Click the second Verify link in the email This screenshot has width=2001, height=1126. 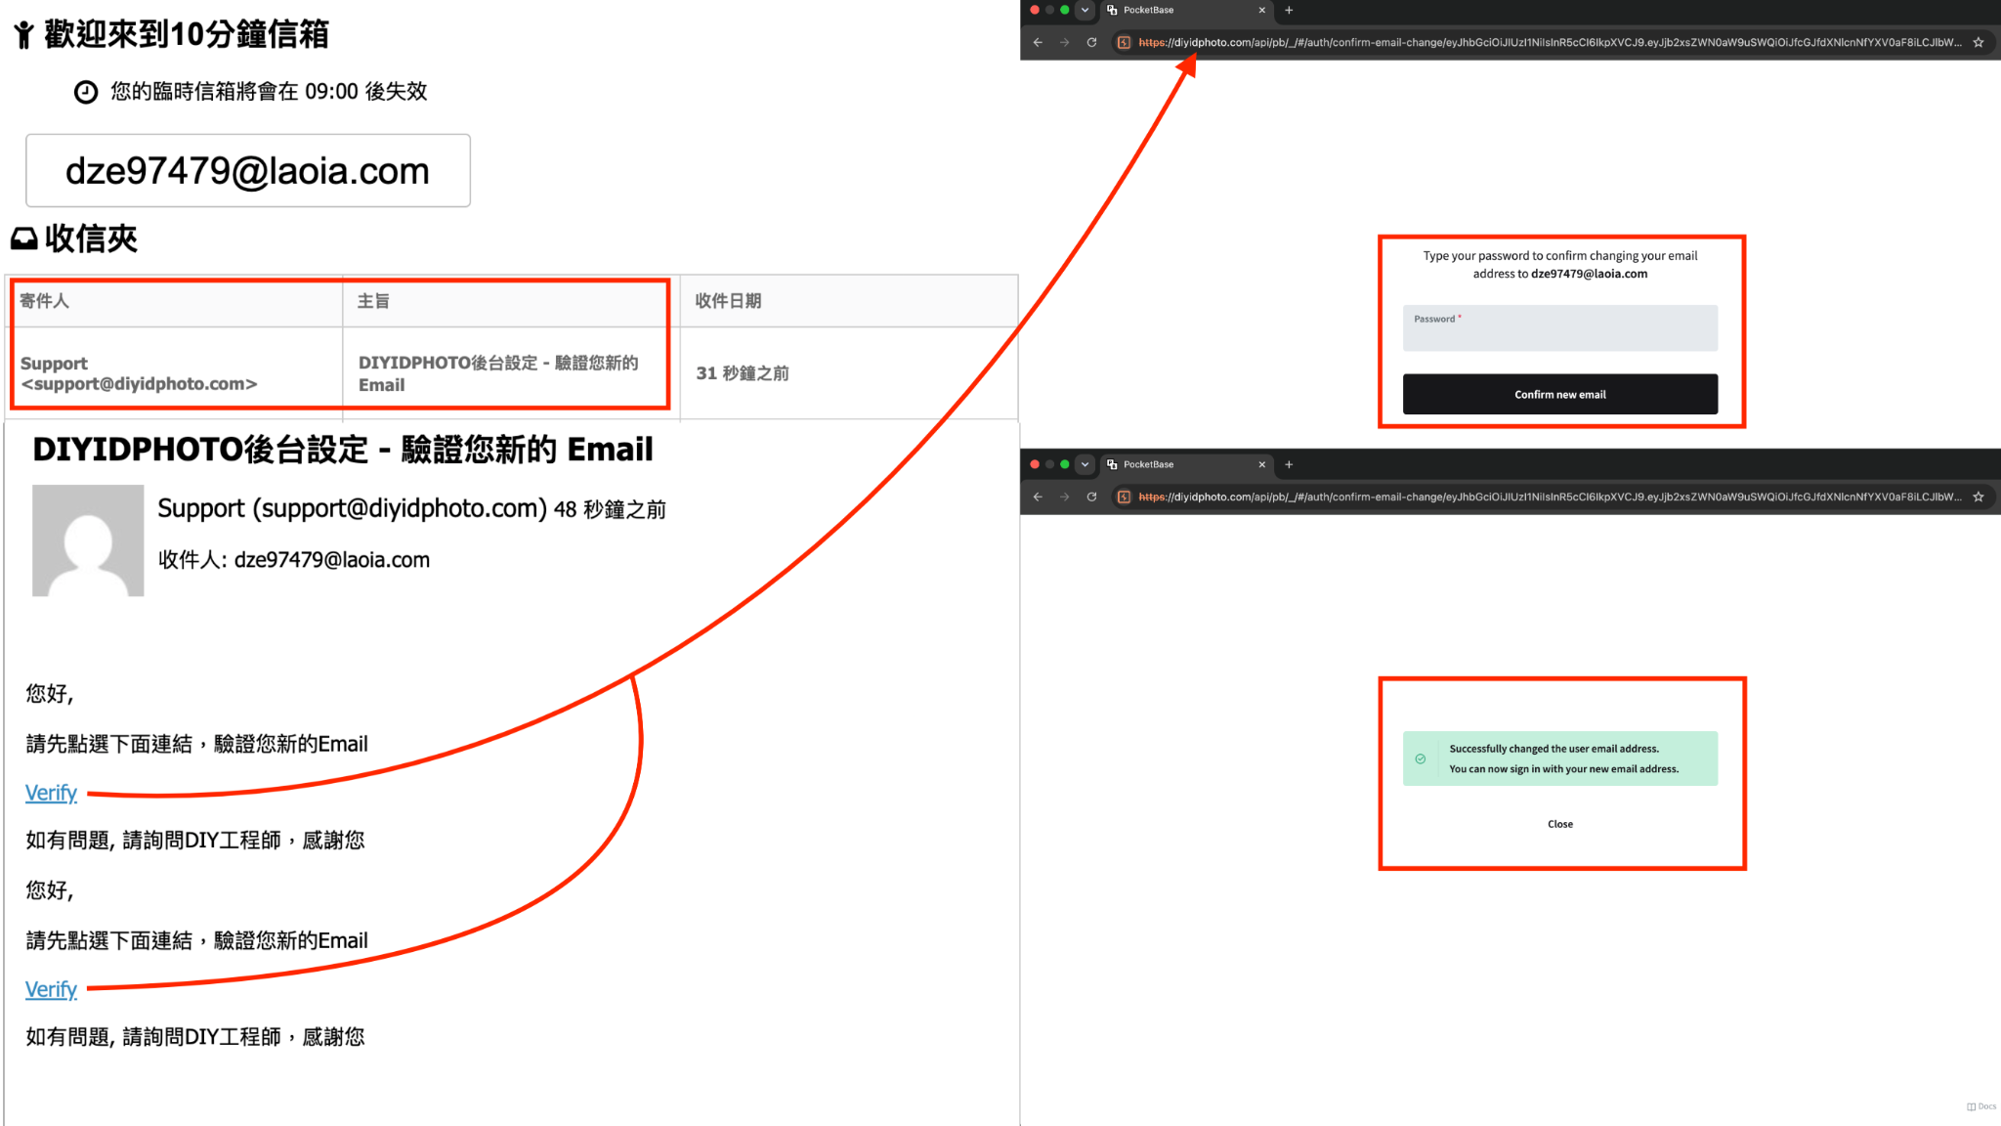pyautogui.click(x=51, y=989)
